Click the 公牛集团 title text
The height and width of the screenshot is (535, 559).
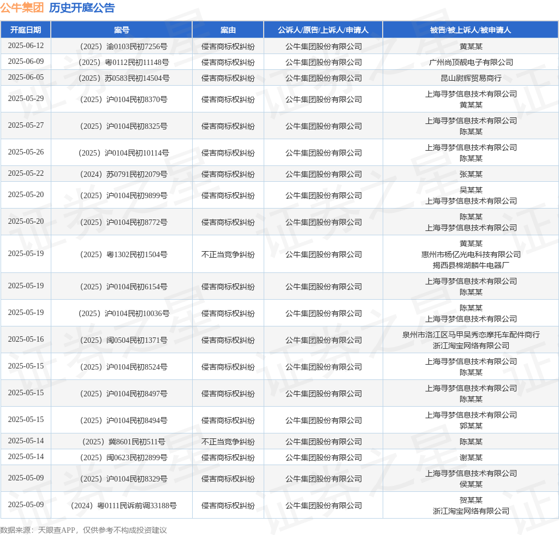point(22,8)
